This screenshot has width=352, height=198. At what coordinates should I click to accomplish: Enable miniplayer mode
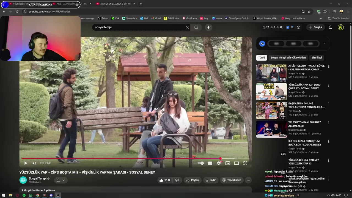228,163
